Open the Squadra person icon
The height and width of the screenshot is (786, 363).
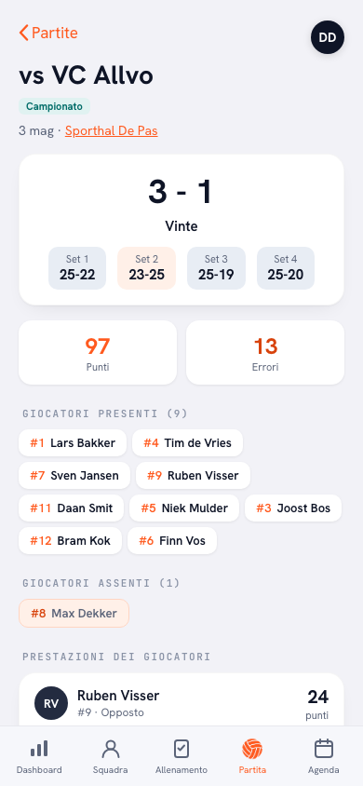[x=110, y=749]
